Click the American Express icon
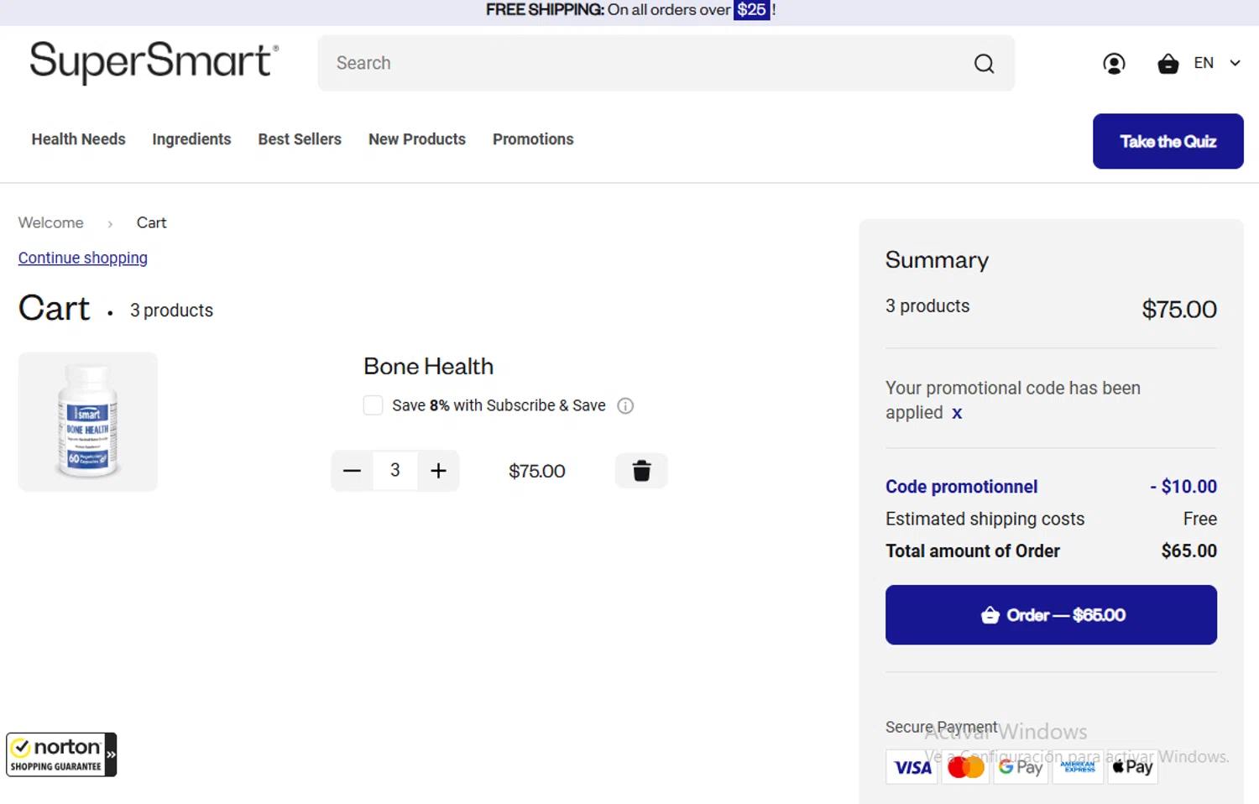The height and width of the screenshot is (804, 1259). 1078,767
